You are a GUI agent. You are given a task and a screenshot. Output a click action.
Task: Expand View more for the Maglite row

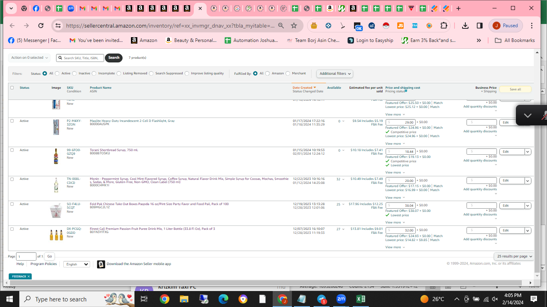pyautogui.click(x=395, y=144)
